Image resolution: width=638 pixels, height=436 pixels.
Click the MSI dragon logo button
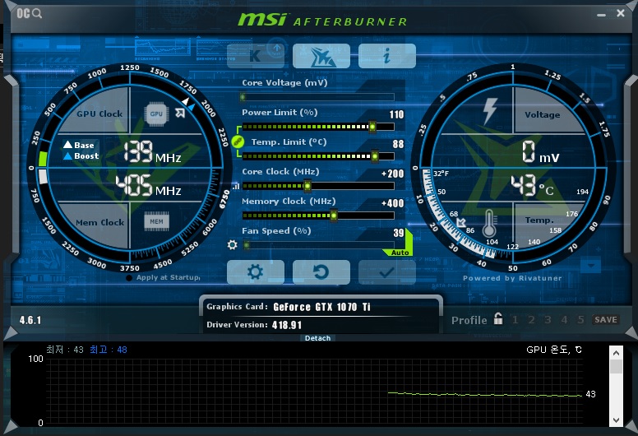pos(321,56)
